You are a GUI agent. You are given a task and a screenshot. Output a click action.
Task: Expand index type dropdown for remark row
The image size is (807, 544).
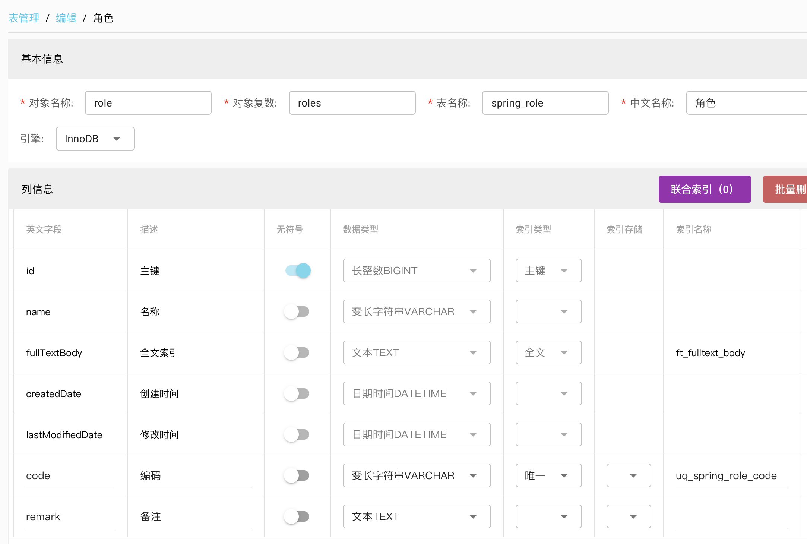pyautogui.click(x=548, y=516)
